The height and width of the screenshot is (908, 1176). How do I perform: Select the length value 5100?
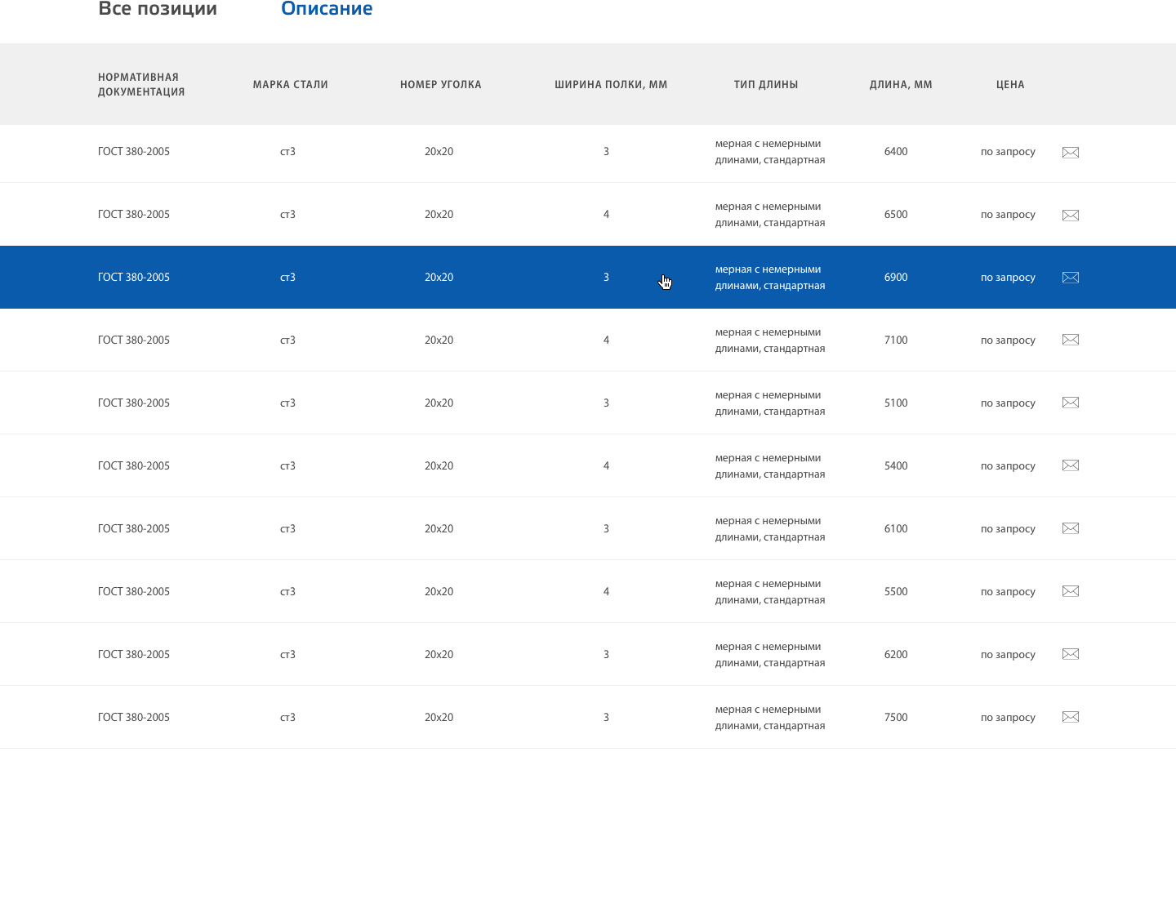[896, 403]
